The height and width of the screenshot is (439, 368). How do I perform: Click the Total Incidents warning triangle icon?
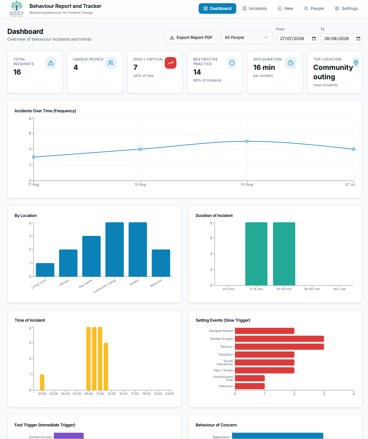51,63
